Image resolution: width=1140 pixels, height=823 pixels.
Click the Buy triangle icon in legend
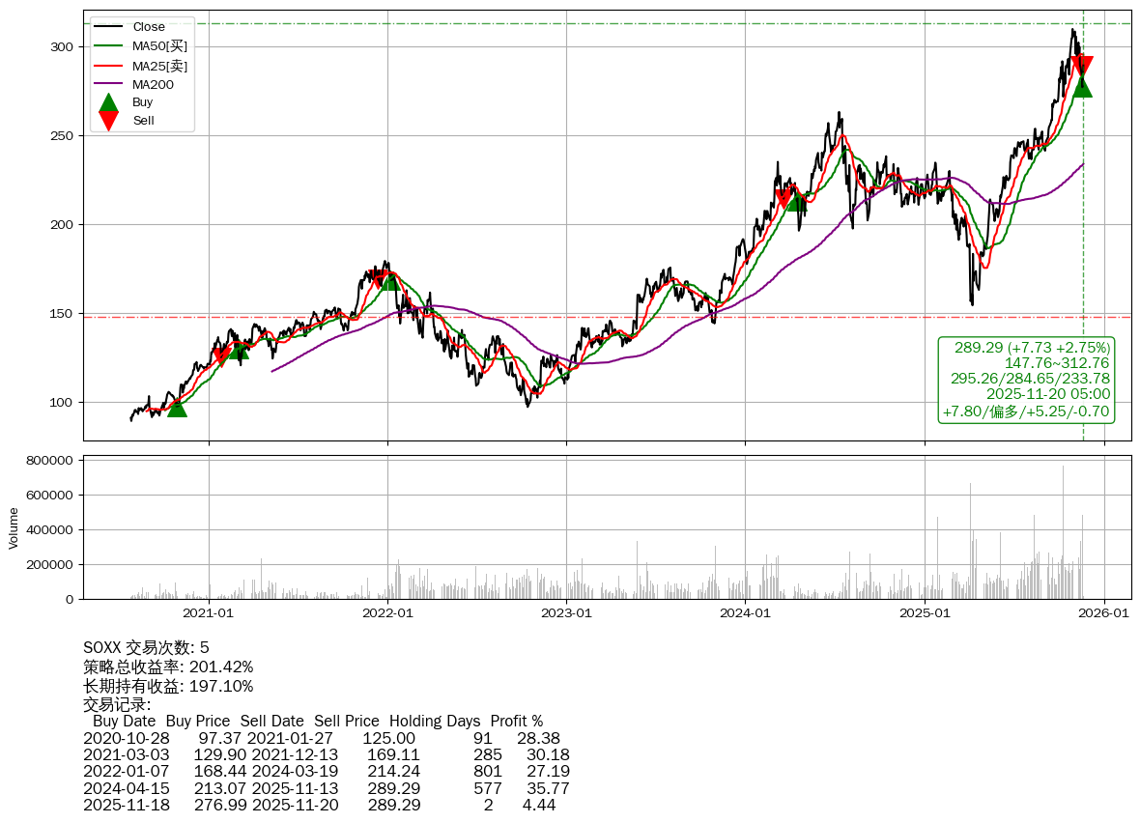[x=109, y=102]
